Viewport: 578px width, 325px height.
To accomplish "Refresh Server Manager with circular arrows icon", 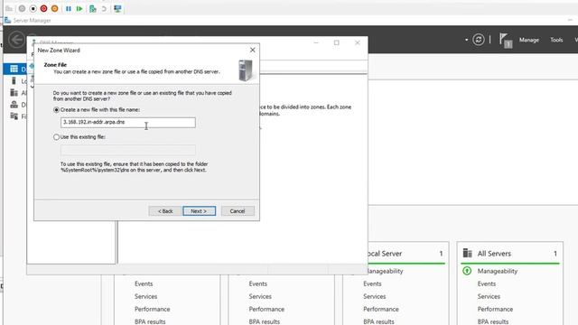I will [479, 40].
